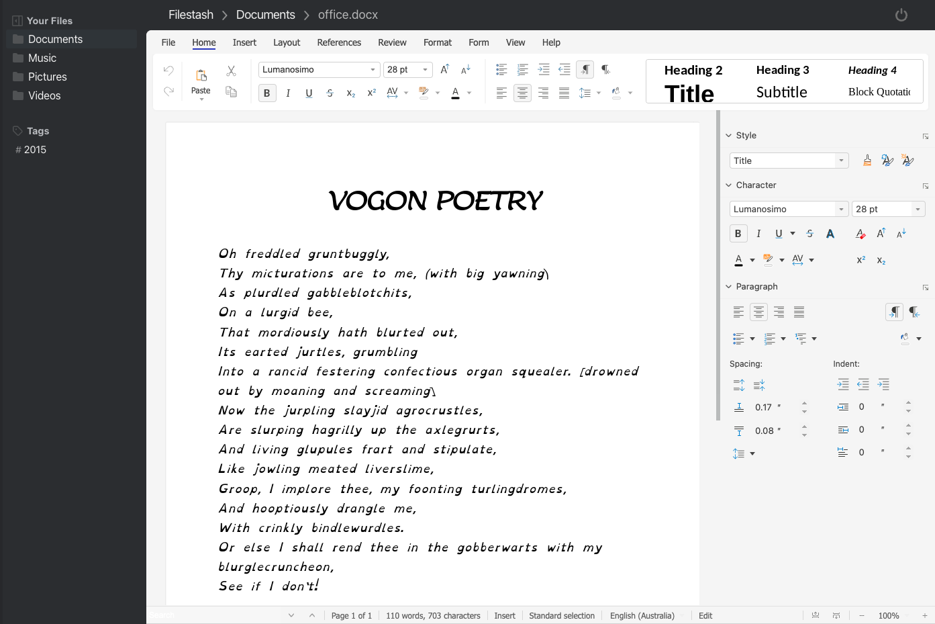Click the toolbar decrease indent icon
The image size is (935, 624).
[x=564, y=69]
